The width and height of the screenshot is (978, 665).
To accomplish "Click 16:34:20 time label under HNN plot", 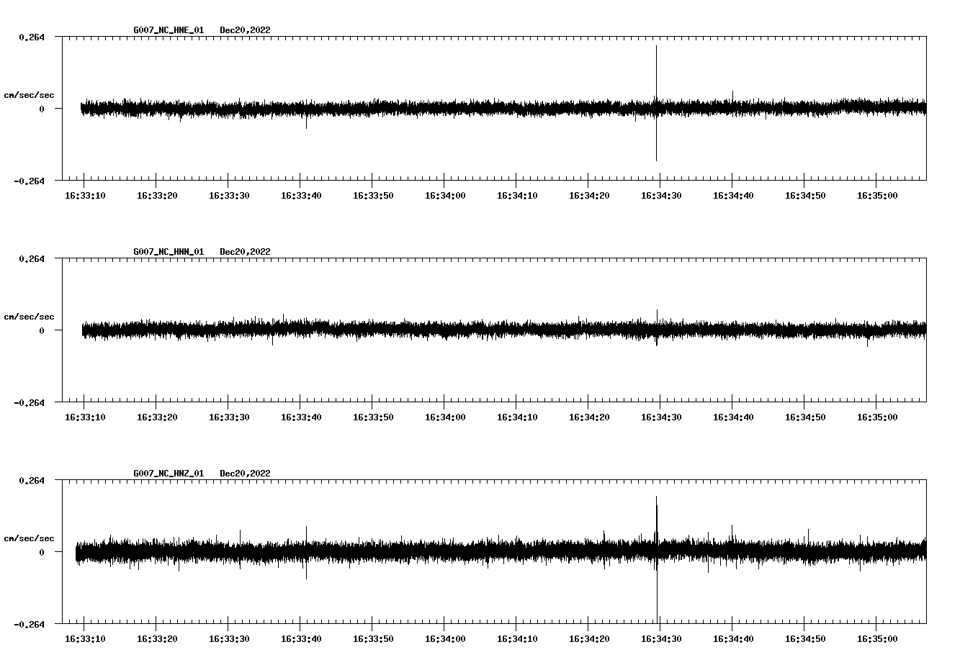I will (589, 417).
